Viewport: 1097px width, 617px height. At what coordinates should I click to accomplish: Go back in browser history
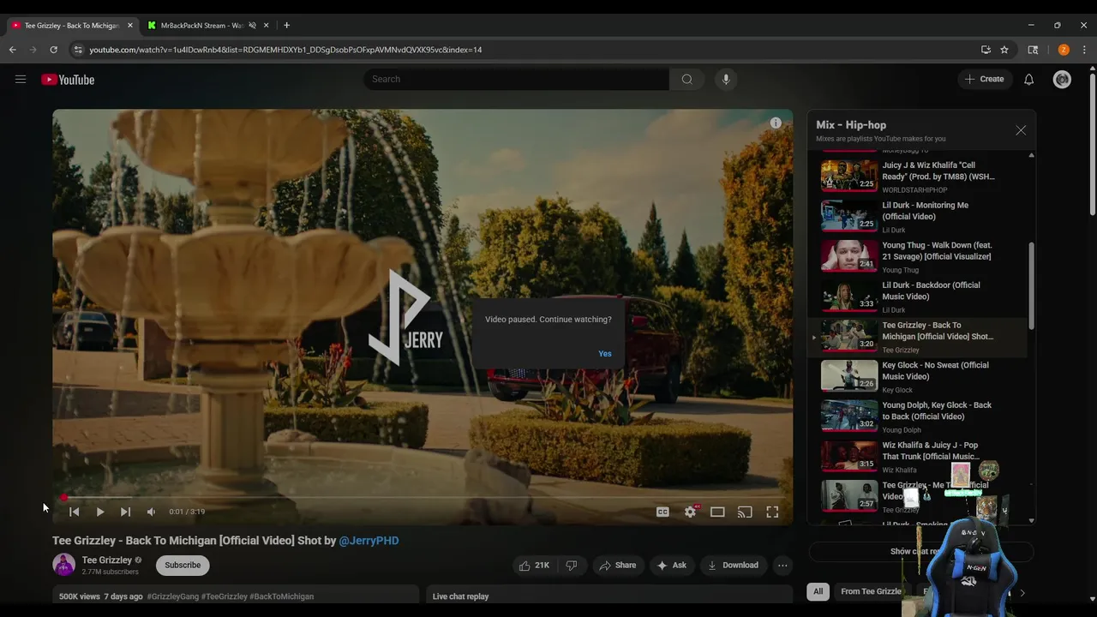[13, 50]
